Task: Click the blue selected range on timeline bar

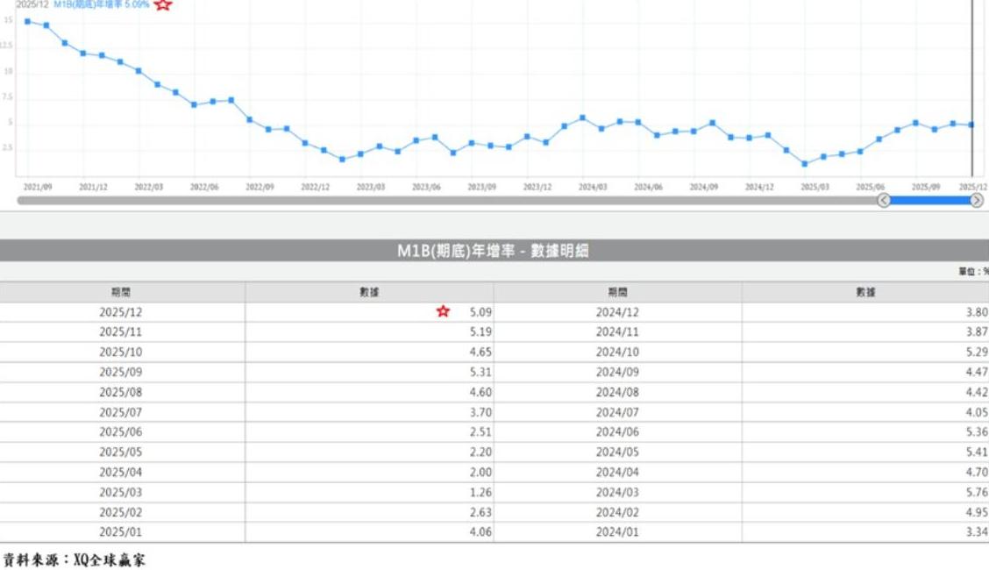Action: (929, 201)
